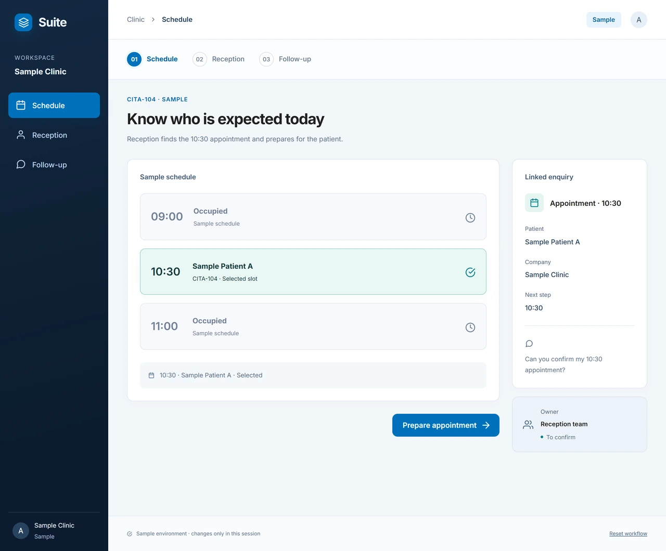Click the calendar icon in Schedule sidebar item
Screen dimensions: 666x551
pos(21,105)
